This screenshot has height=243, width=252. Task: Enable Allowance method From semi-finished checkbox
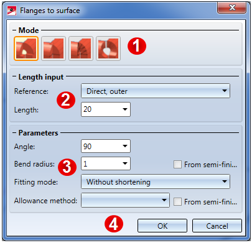point(177,201)
